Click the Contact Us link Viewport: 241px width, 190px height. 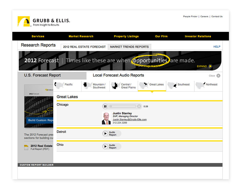(217, 16)
